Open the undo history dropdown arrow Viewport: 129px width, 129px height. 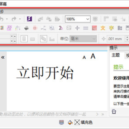pyautogui.click(x=7, y=19)
